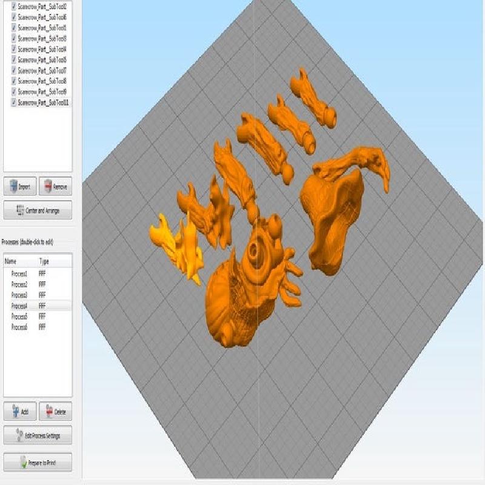The height and width of the screenshot is (485, 485).
Task: Add a new process
Action: click(20, 411)
